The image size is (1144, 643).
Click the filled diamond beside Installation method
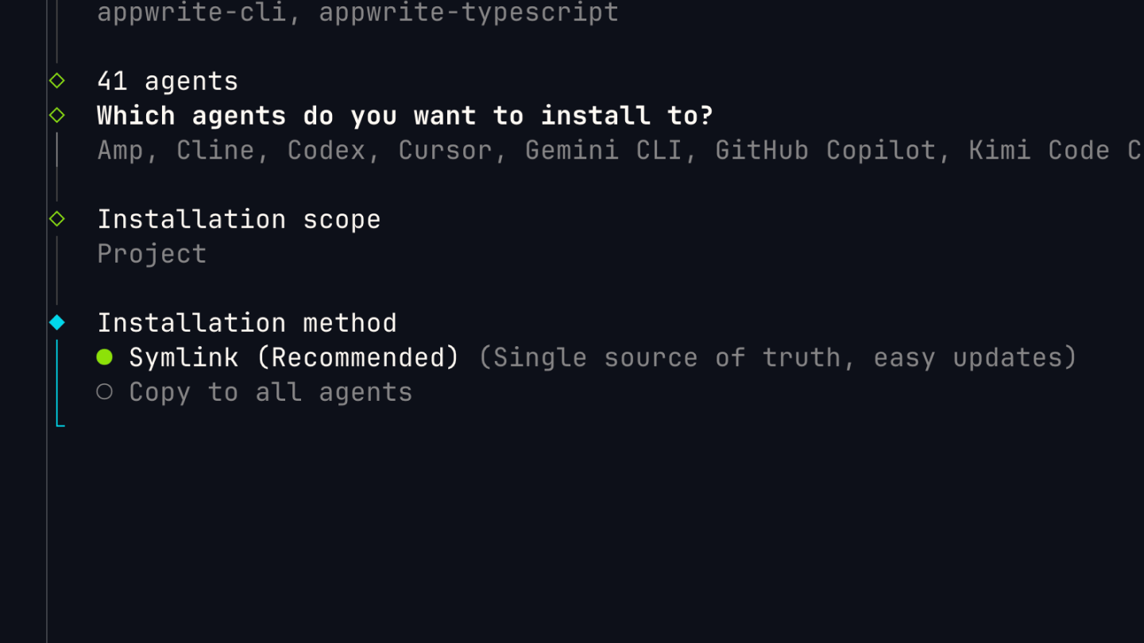click(x=56, y=321)
